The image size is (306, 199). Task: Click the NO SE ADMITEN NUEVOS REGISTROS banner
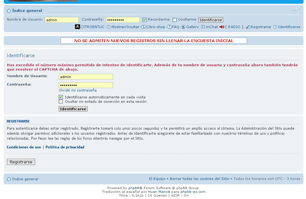pyautogui.click(x=154, y=41)
